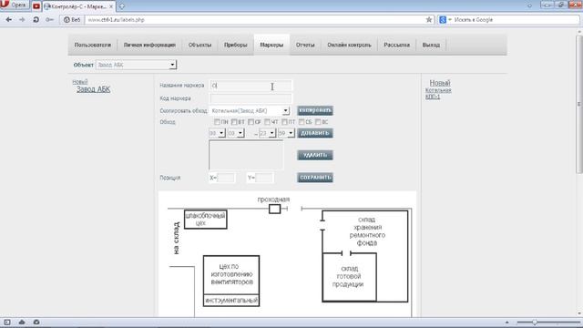Screen dimensions: 583x328
Task: Expand the Объект dropdown (Завод АБК)
Action: [x=136, y=65]
